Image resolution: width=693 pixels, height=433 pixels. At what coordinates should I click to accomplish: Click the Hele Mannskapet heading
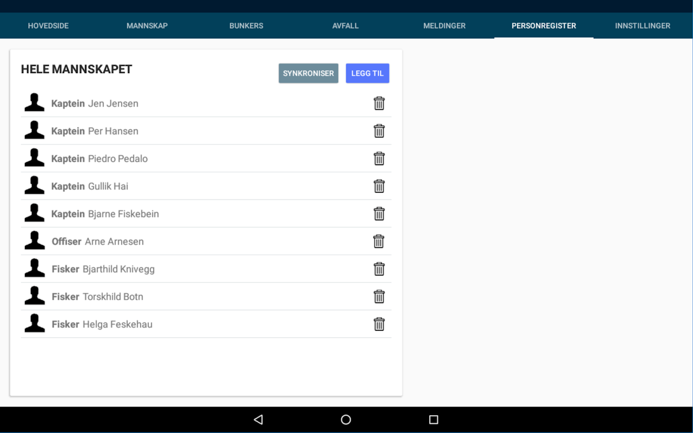click(x=76, y=69)
